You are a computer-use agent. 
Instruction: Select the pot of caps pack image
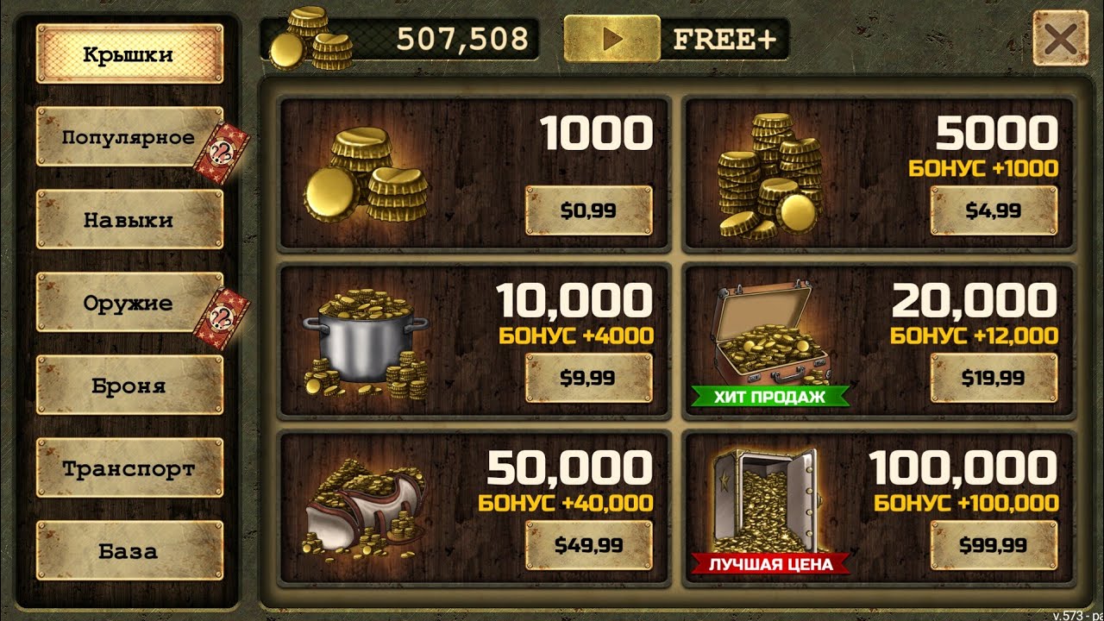pyautogui.click(x=366, y=345)
